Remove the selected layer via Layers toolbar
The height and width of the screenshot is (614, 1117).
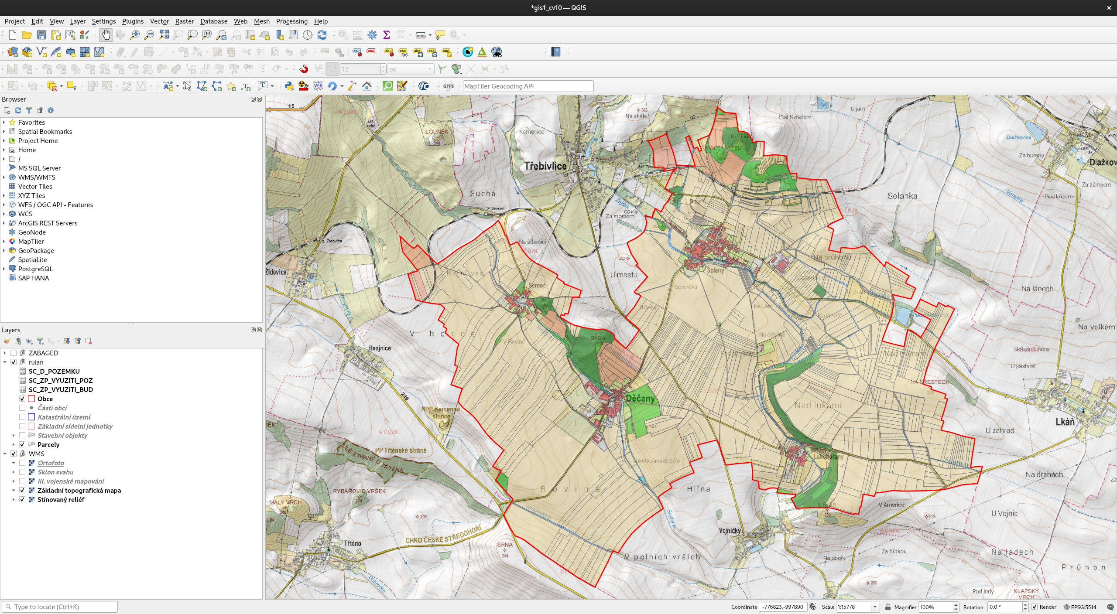(x=89, y=341)
